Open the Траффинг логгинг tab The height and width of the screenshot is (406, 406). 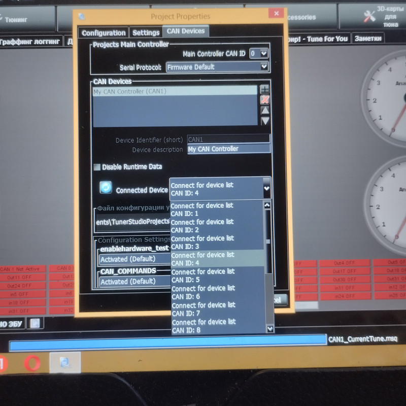click(30, 42)
